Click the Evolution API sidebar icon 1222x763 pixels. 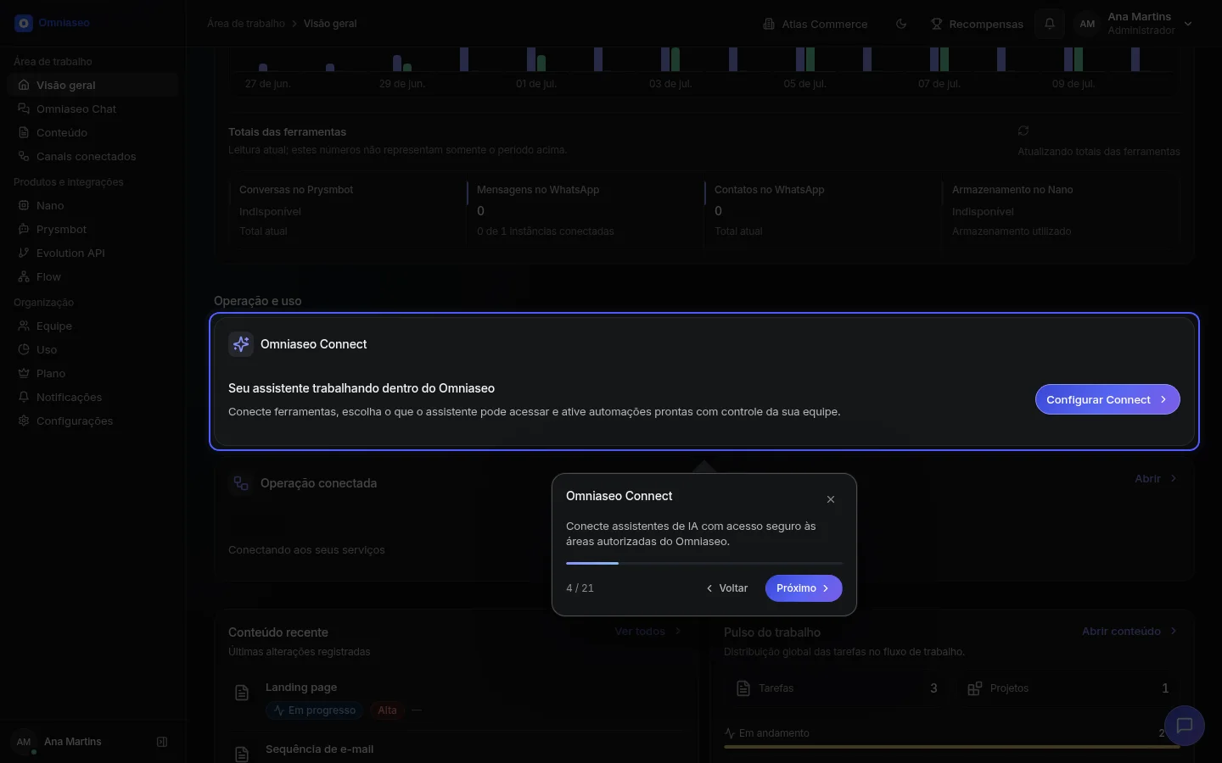[24, 253]
